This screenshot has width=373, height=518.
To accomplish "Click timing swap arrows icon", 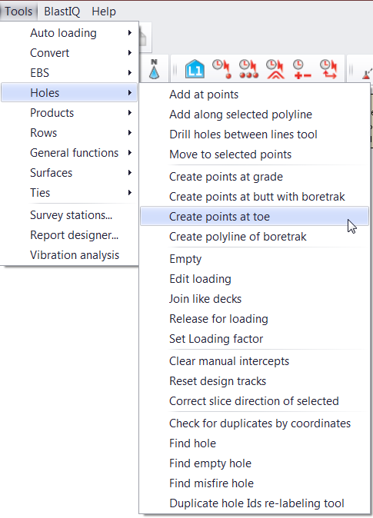I will click(329, 68).
